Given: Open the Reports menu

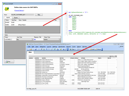Looking at the screenshot, I should pyautogui.click(x=69, y=47).
